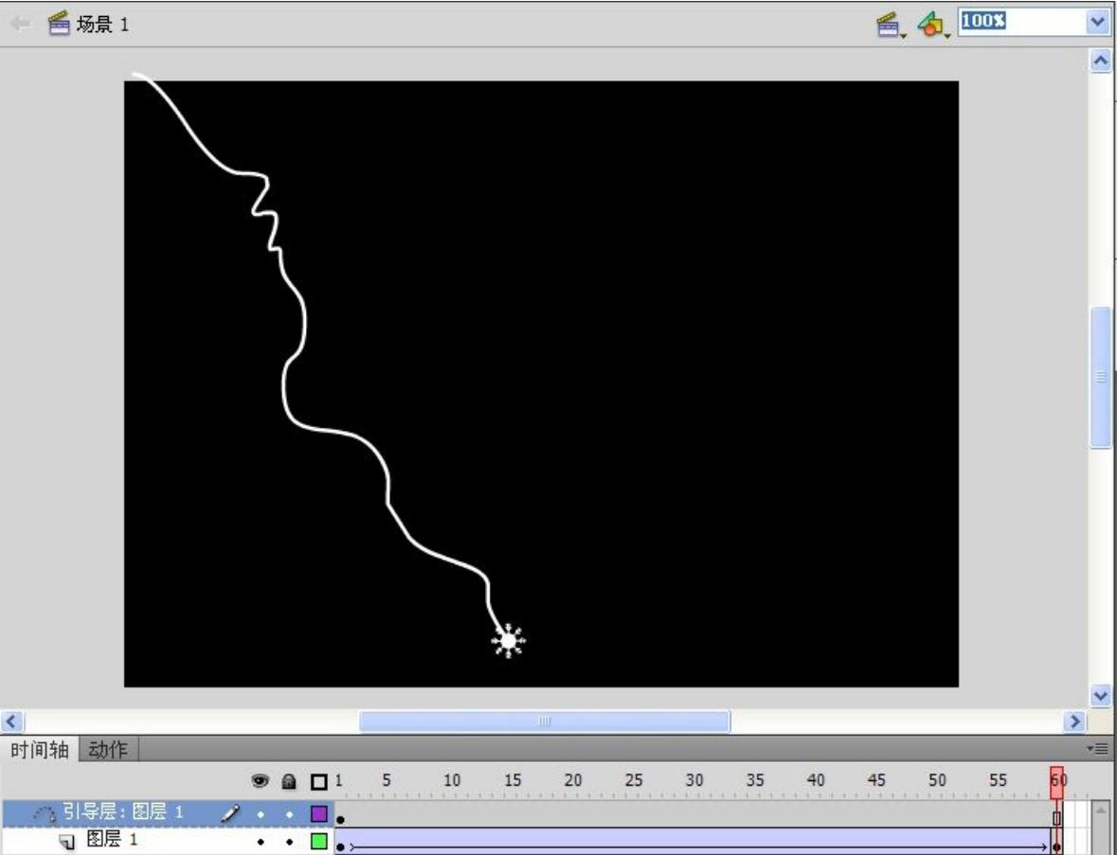The image size is (1117, 855).
Task: Click the 场景 1 label text
Action: pyautogui.click(x=103, y=25)
